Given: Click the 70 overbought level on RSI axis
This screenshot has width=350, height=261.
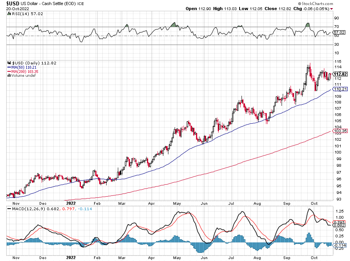Looking at the screenshot, I should (336, 27).
